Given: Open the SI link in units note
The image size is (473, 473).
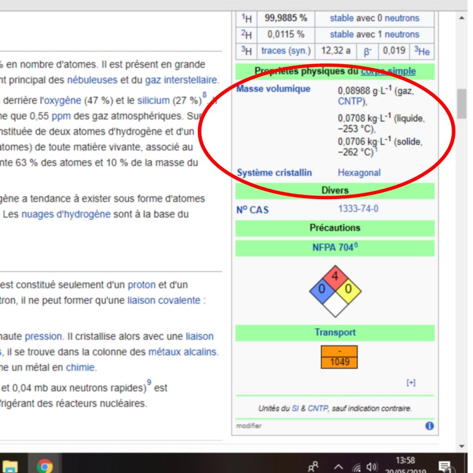Looking at the screenshot, I should 295,408.
